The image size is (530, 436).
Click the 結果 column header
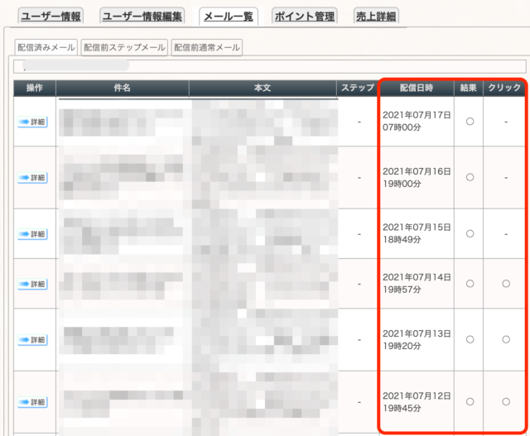[x=469, y=89]
